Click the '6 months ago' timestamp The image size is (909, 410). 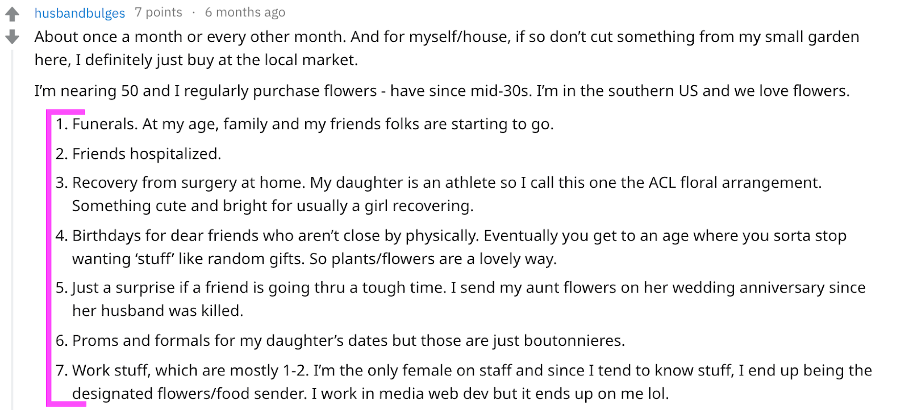(245, 12)
